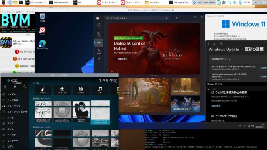
Task: Open blue fantasy game card in Store
Action: click(x=186, y=104)
